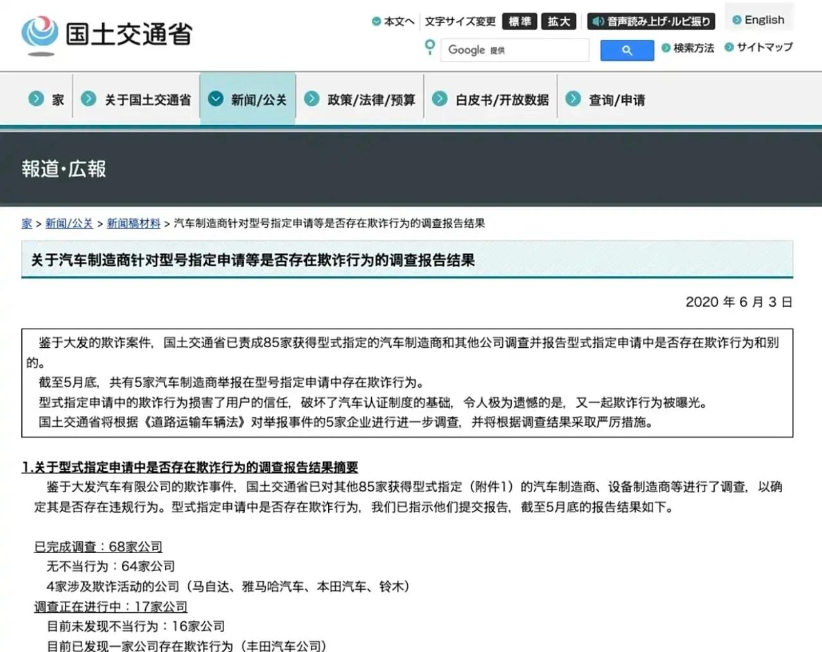Click the 新闻稿材料 breadcrumb link
The width and height of the screenshot is (822, 652).
pos(134,223)
